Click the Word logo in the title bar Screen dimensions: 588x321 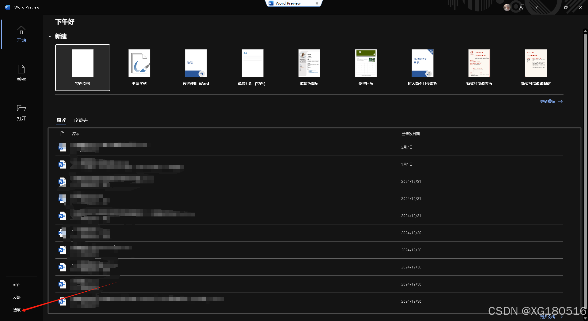point(7,7)
